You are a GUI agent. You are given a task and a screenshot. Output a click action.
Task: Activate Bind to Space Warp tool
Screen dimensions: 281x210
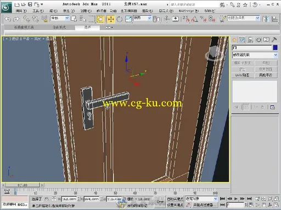click(44, 19)
